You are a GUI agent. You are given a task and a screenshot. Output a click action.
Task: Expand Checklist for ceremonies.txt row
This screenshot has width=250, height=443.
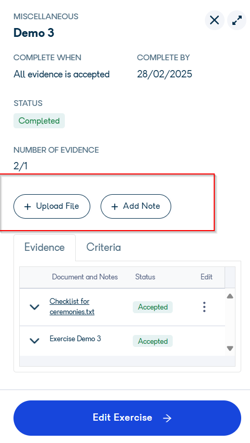34,307
